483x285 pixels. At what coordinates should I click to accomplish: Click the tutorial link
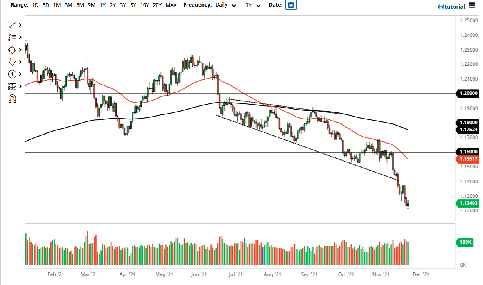click(456, 6)
